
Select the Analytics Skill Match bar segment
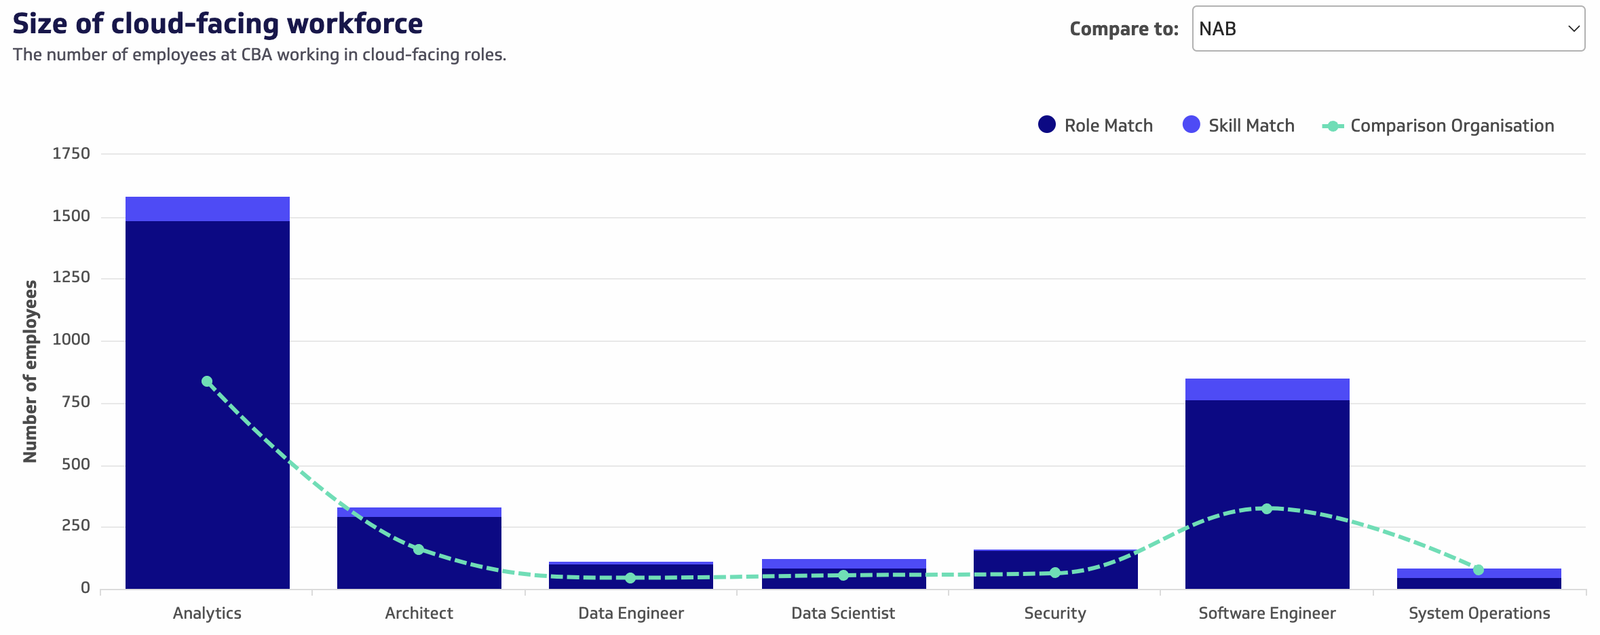click(x=207, y=209)
